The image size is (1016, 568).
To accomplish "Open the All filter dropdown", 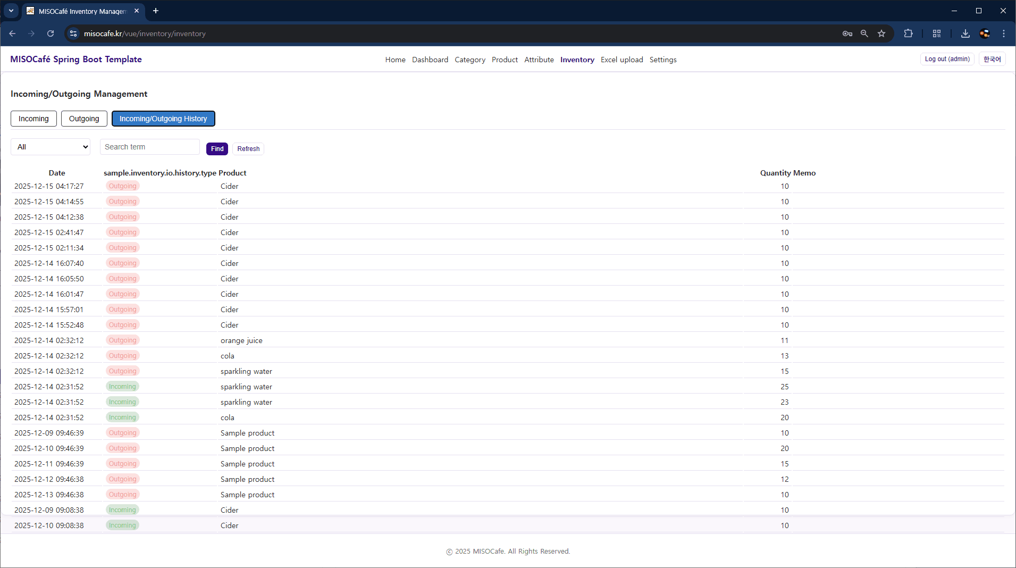I will (x=51, y=146).
